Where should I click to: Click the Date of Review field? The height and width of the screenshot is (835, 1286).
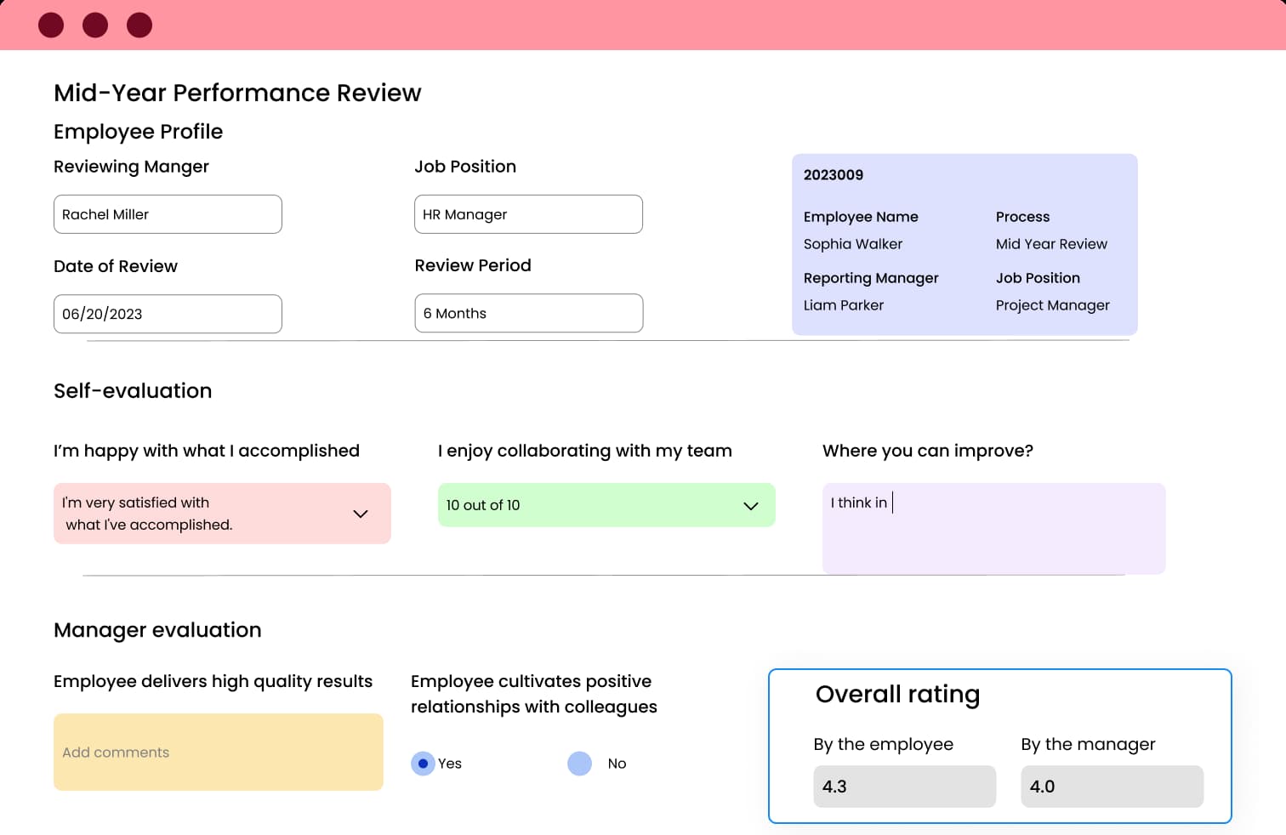coord(168,314)
